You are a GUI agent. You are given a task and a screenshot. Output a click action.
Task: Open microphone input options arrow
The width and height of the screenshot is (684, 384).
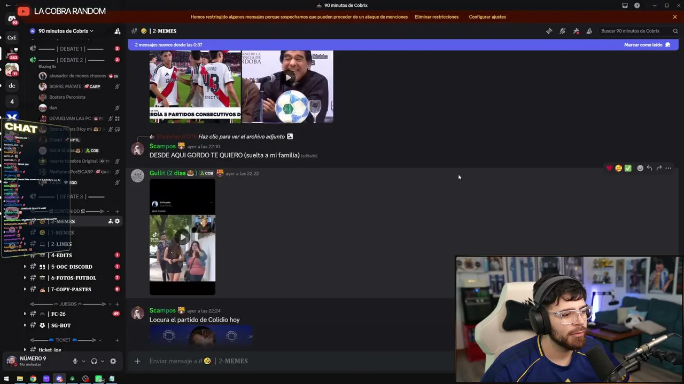point(83,361)
